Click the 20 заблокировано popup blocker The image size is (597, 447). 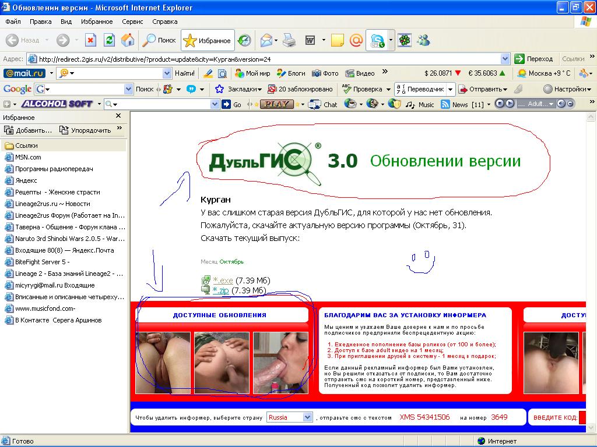(300, 89)
